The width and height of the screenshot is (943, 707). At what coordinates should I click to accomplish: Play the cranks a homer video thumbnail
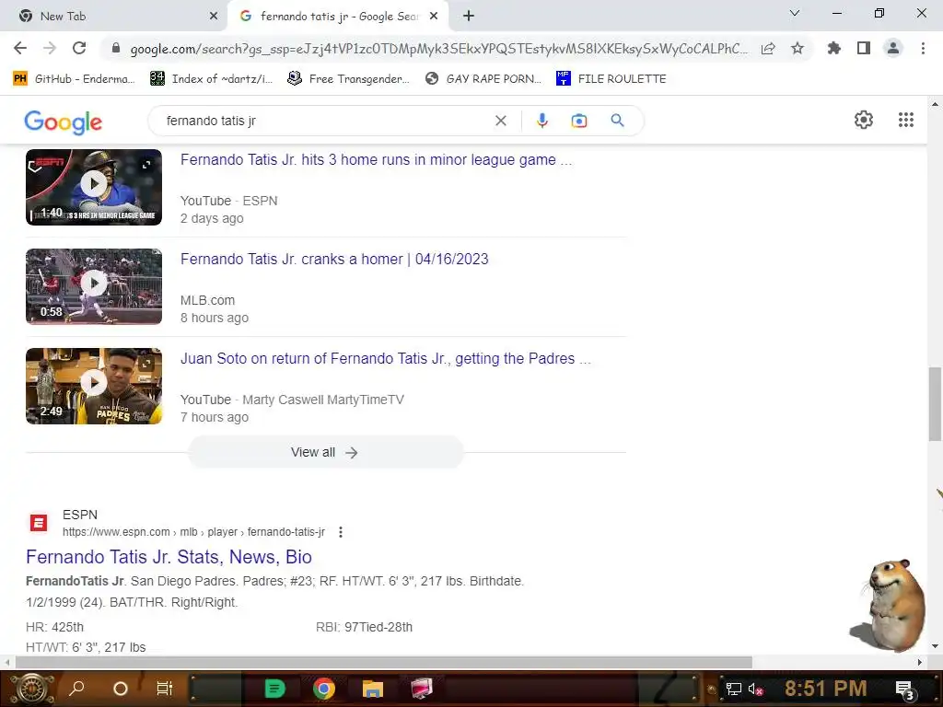(94, 286)
